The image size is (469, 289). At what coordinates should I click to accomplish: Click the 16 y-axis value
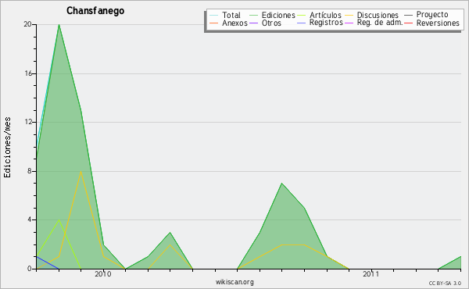(x=28, y=73)
